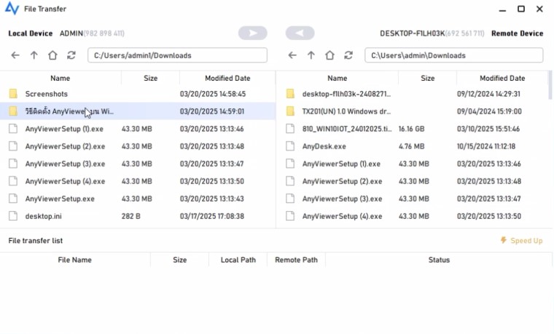Select remote AnyViewerSetup (1).exe
The image size is (554, 334).
[x=341, y=164]
